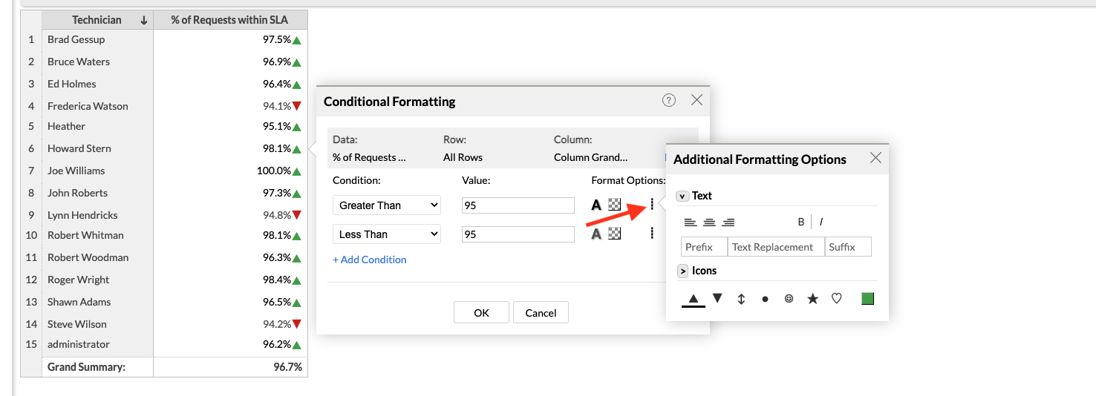Select the administrator cell
The image size is (1096, 396).
click(98, 344)
